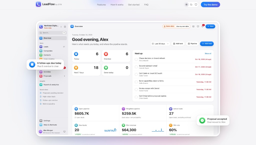Click display icon in app header
Viewport: 256px width, 145px height.
pyautogui.click(x=198, y=26)
